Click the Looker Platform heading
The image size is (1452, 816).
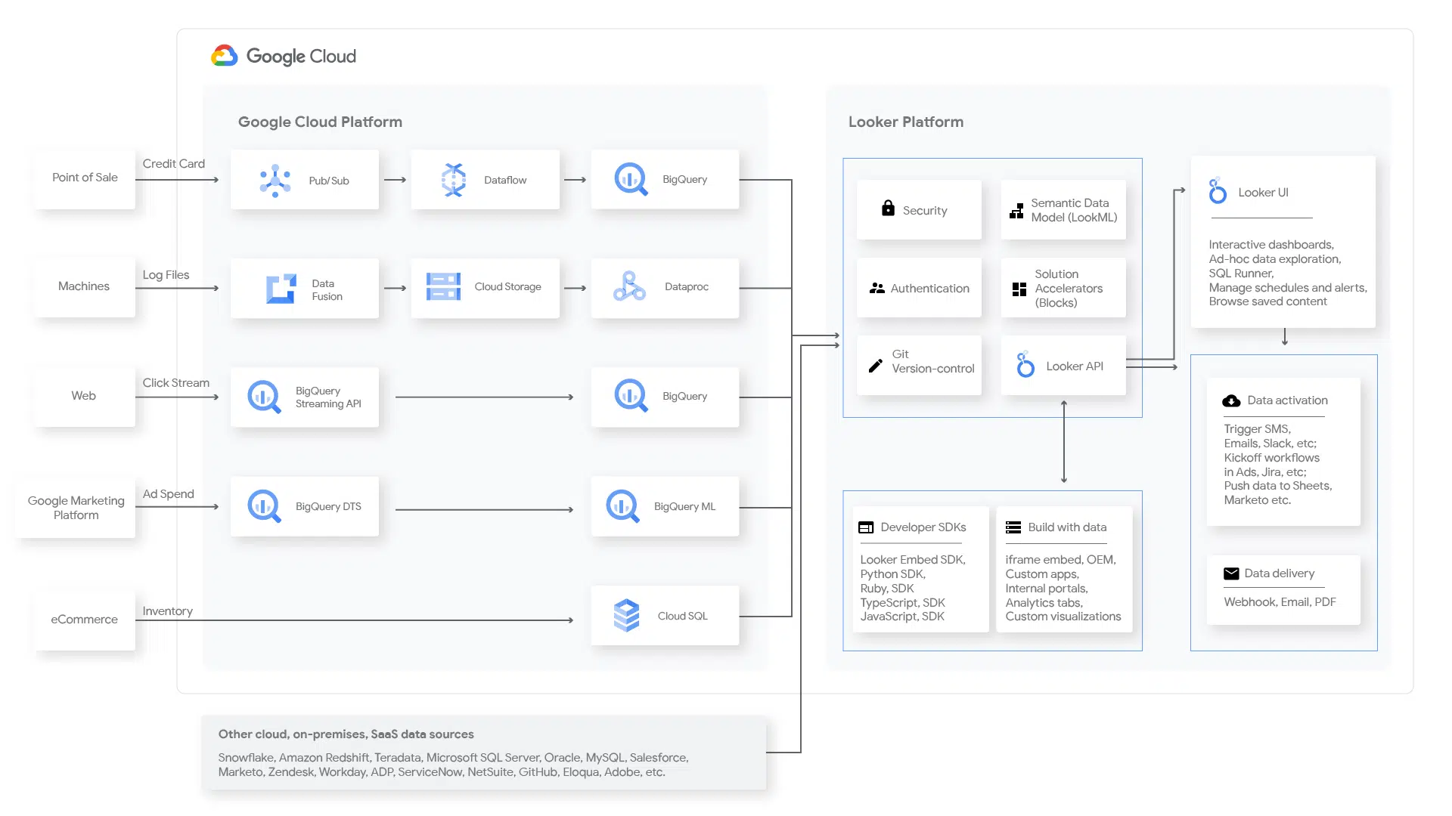(x=906, y=122)
